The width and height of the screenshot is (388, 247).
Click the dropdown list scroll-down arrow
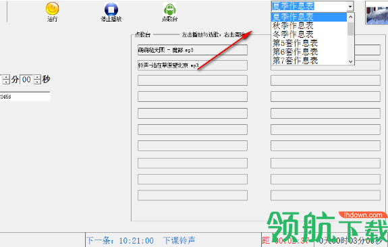pos(350,61)
